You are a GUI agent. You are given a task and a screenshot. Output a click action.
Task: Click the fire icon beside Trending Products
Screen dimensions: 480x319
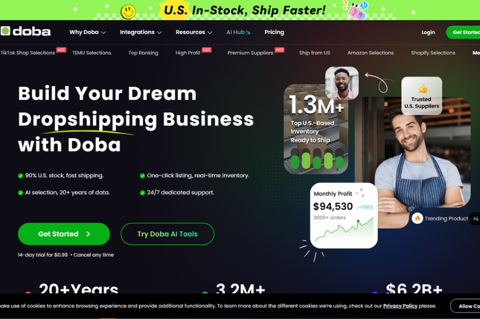point(417,218)
